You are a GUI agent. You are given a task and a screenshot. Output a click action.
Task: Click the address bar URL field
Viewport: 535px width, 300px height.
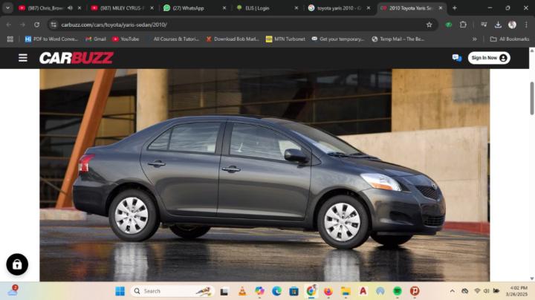point(239,25)
